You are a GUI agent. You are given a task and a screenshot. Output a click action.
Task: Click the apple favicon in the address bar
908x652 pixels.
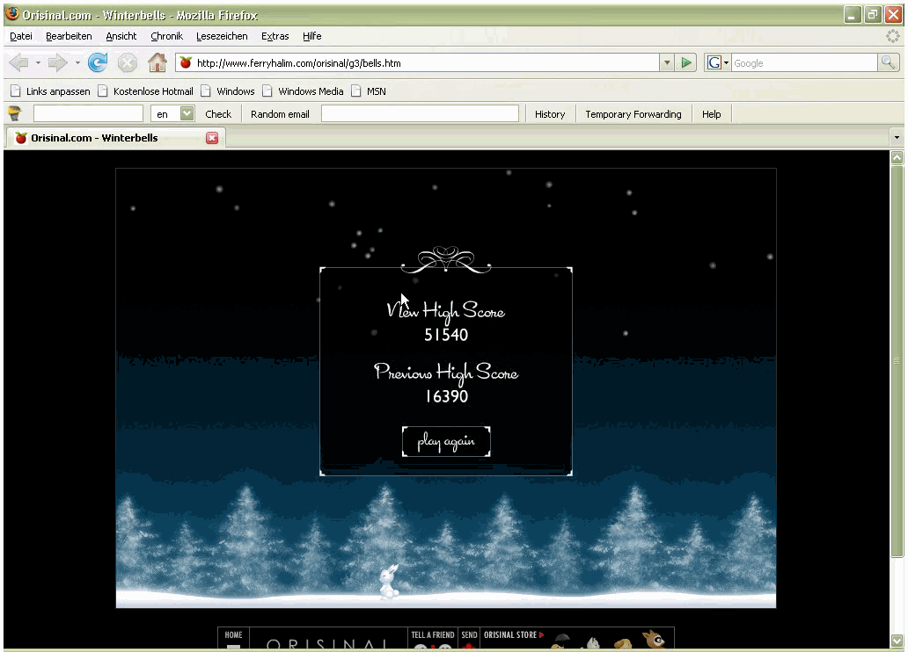click(x=186, y=62)
